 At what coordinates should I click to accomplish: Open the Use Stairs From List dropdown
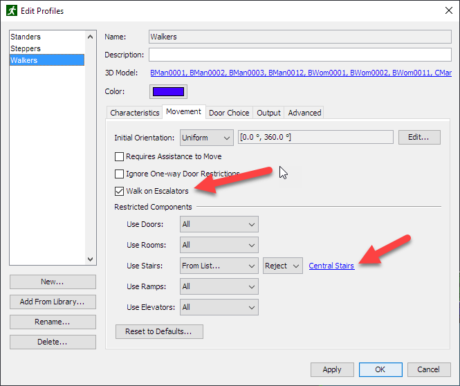(x=219, y=266)
